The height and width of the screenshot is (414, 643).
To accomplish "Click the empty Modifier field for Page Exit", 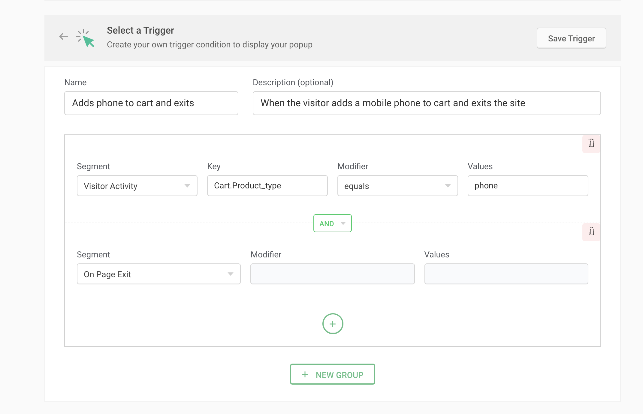I will click(332, 274).
